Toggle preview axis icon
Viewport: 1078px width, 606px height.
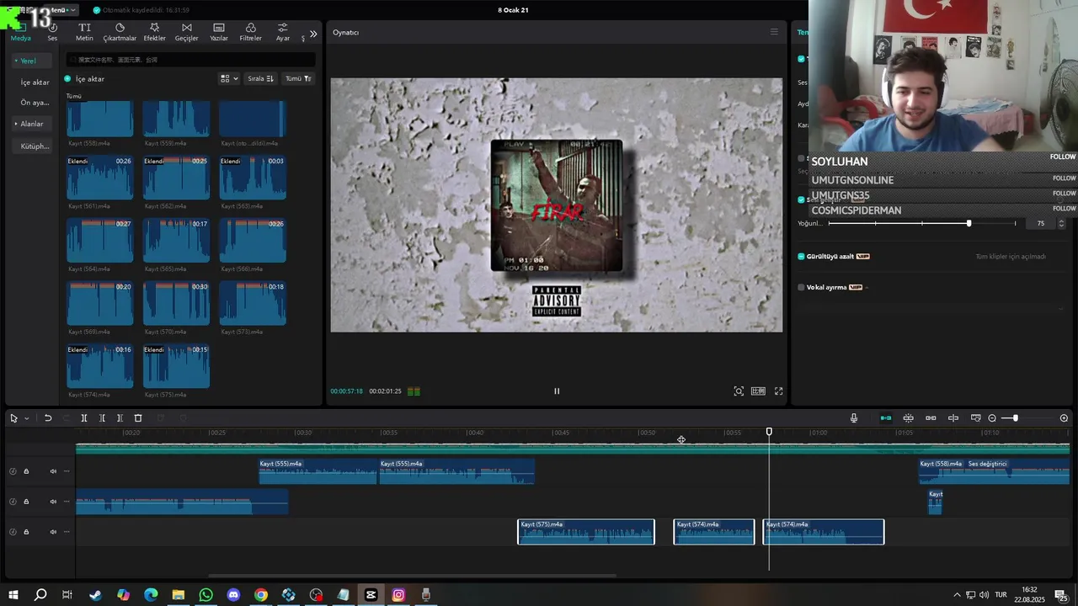pyautogui.click(x=953, y=418)
